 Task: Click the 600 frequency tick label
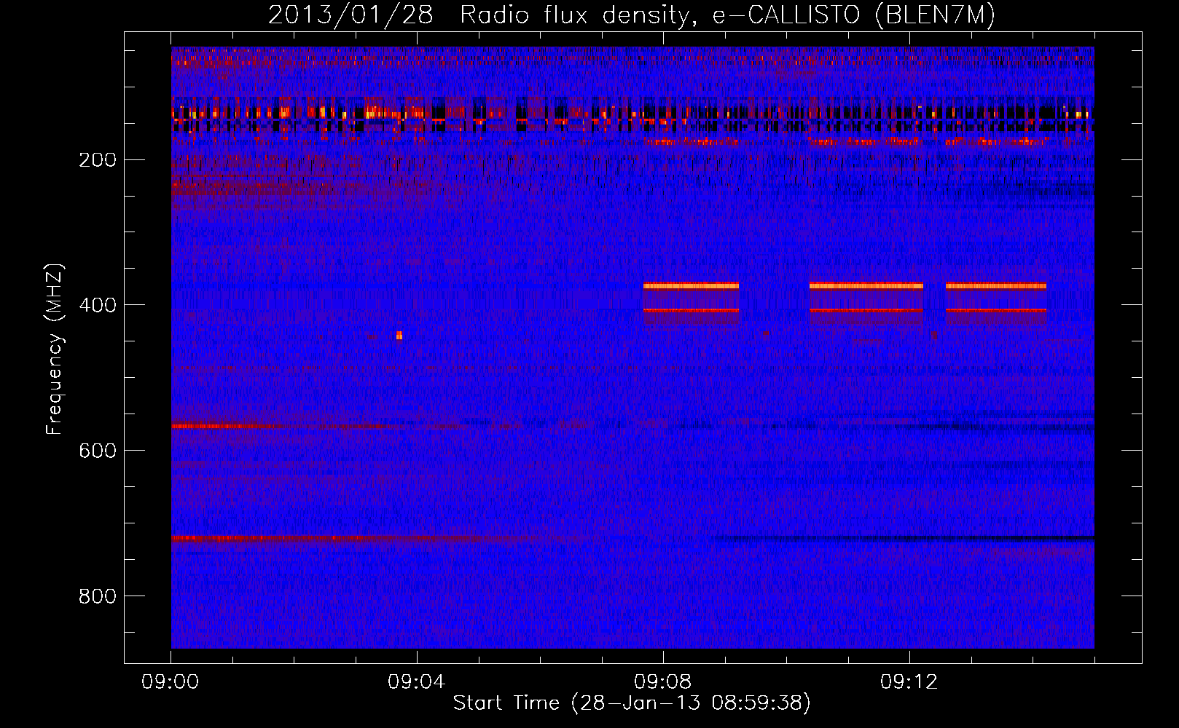97,451
